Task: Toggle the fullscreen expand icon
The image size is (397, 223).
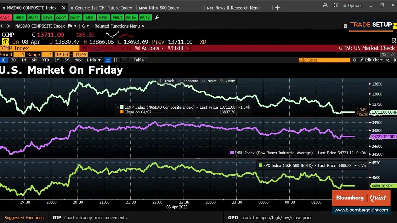Action: click(x=336, y=5)
